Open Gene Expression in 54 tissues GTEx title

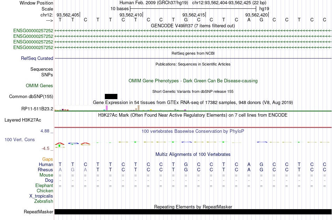coord(193,103)
